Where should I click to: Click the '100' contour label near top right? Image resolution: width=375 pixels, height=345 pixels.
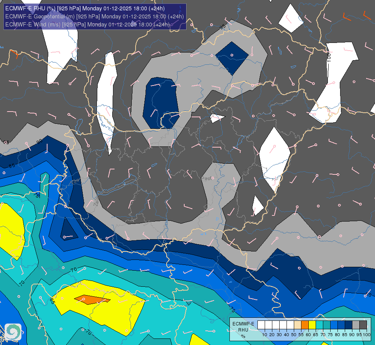[329, 58]
